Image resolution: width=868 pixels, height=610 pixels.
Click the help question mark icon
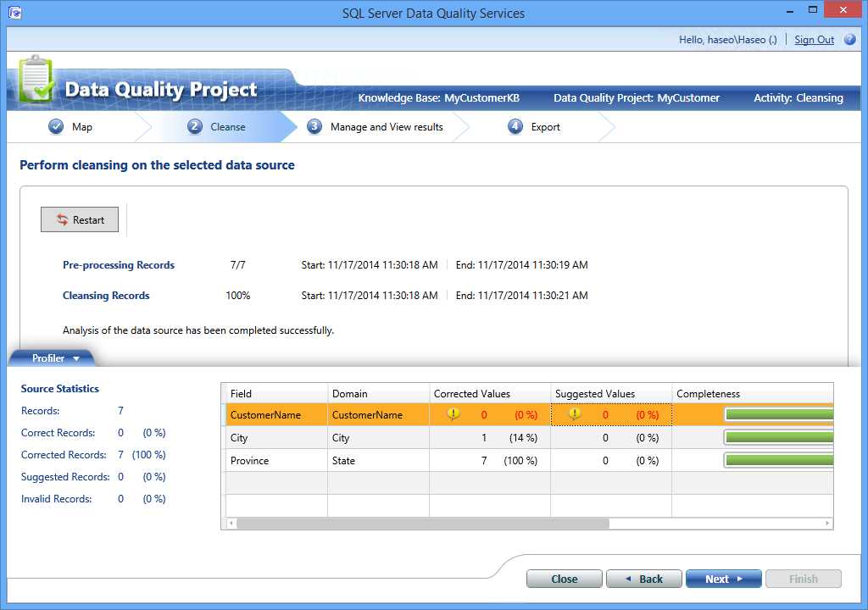[x=849, y=39]
